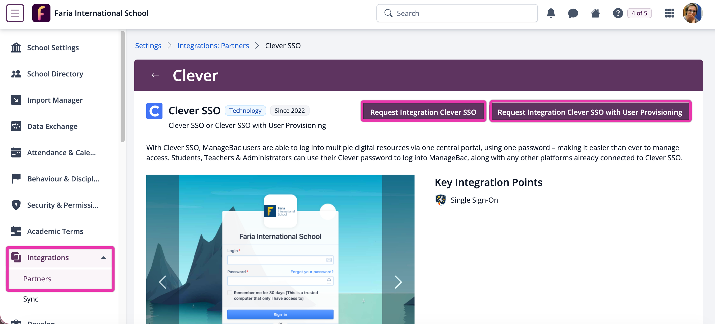Open the hamburger navigation menu
715x324 pixels.
tap(15, 13)
